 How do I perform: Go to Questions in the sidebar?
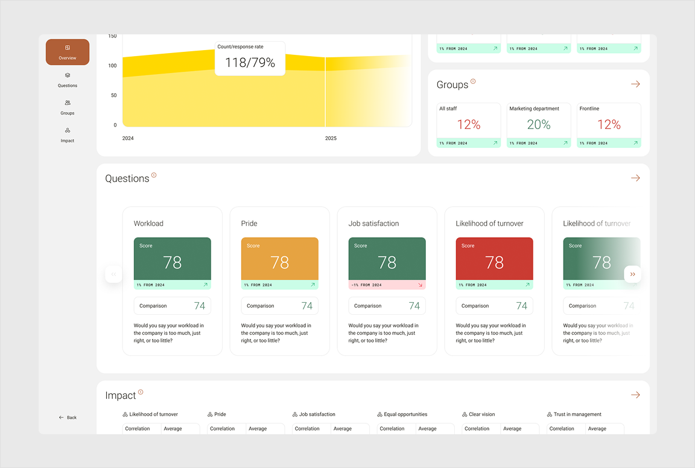click(68, 80)
